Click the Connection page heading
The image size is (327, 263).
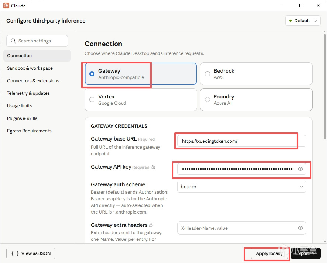click(103, 44)
